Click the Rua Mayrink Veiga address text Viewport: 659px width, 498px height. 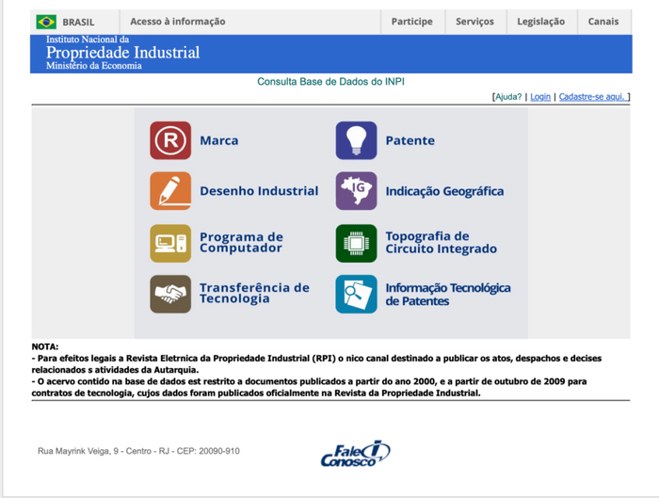(138, 451)
